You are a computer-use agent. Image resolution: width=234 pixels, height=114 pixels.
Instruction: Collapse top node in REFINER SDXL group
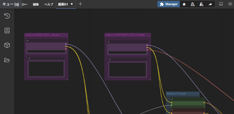[109, 42]
